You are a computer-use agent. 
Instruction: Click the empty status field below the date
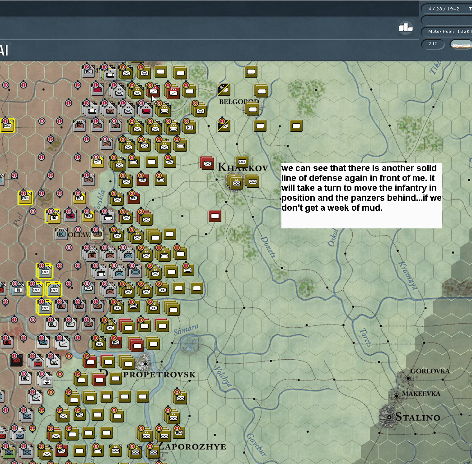point(447,20)
